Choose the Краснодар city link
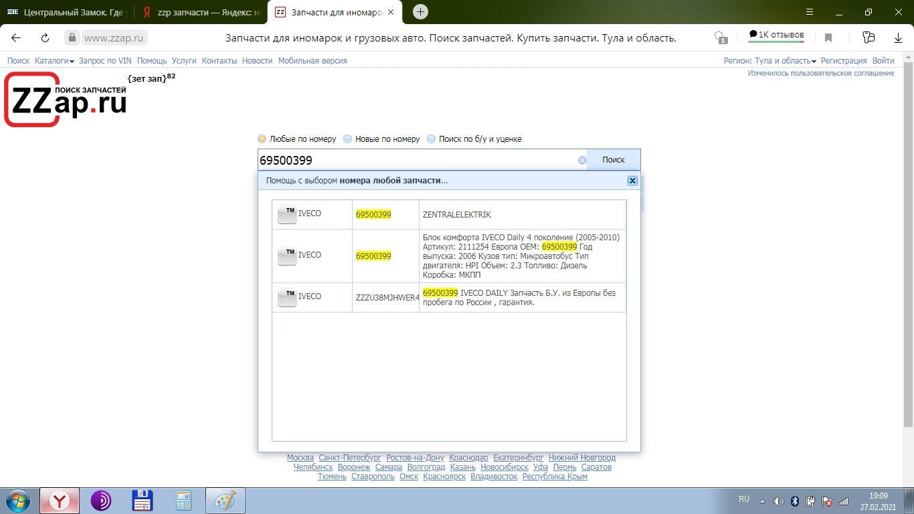The width and height of the screenshot is (914, 514). click(468, 458)
